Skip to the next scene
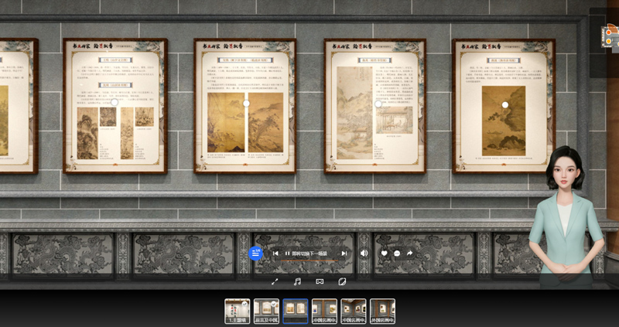 (344, 254)
